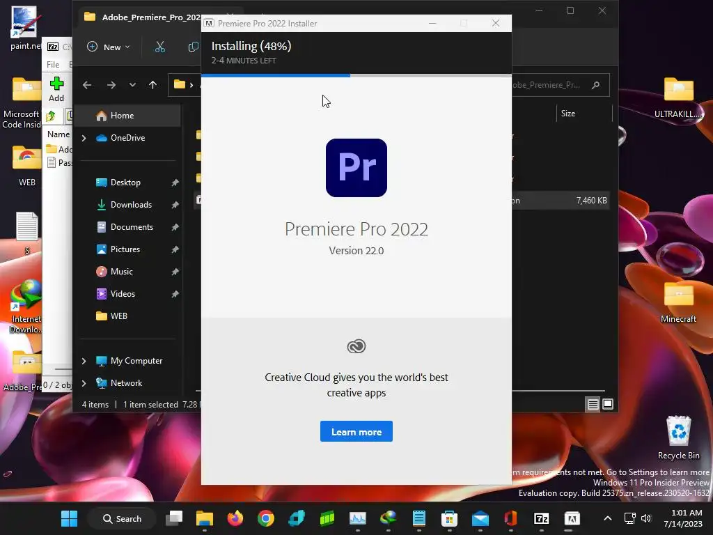Select the Adobe_Premiere_Pro File Explorer tab
This screenshot has height=535, width=713.
[142, 17]
